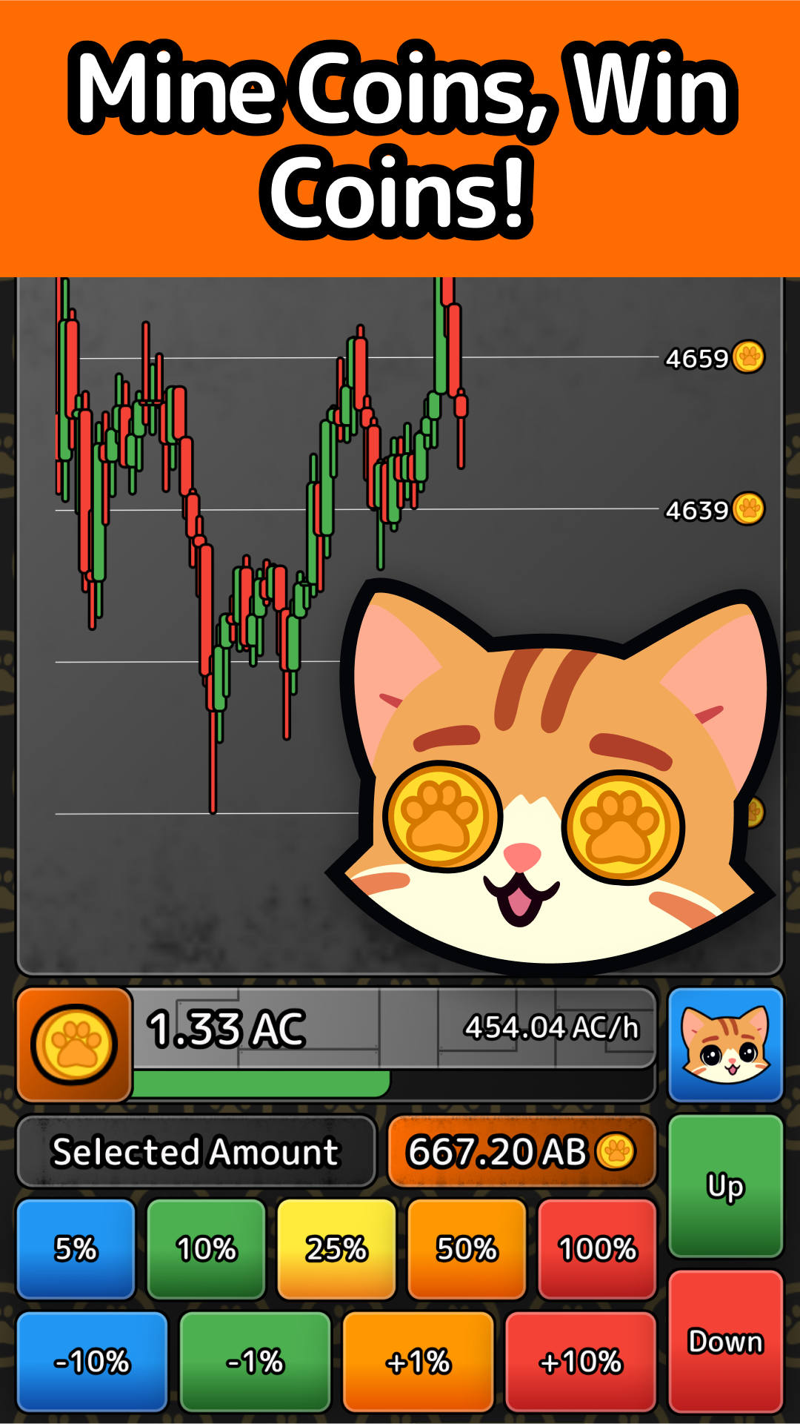This screenshot has width=800, height=1424.
Task: Open the cat avatar profile button
Action: 725,1044
